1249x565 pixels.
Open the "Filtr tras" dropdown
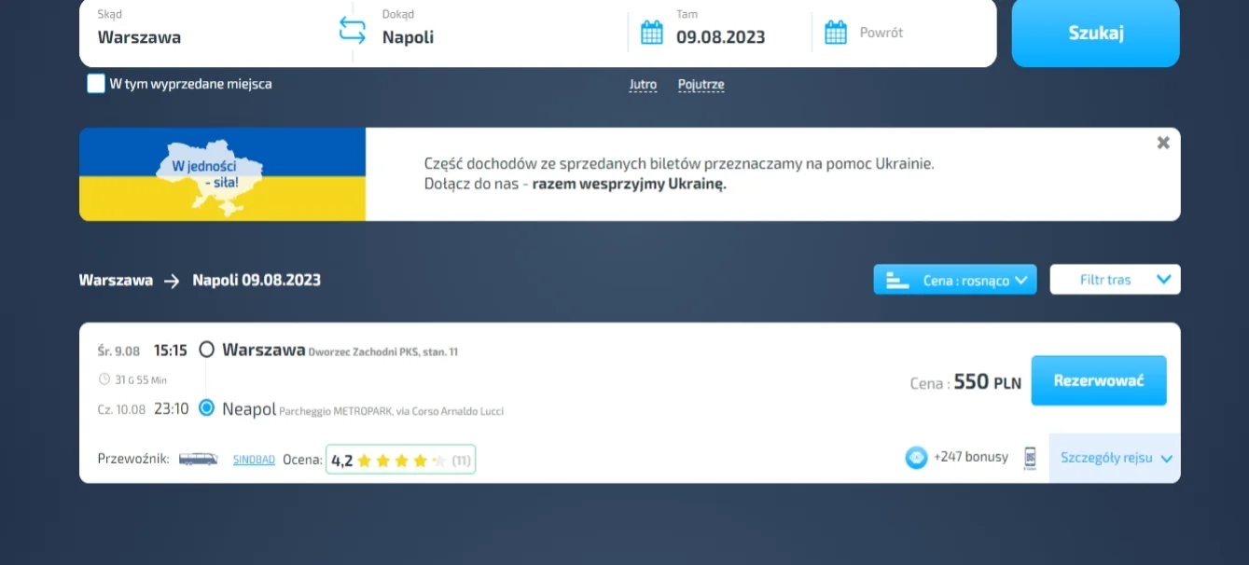[x=1115, y=280]
